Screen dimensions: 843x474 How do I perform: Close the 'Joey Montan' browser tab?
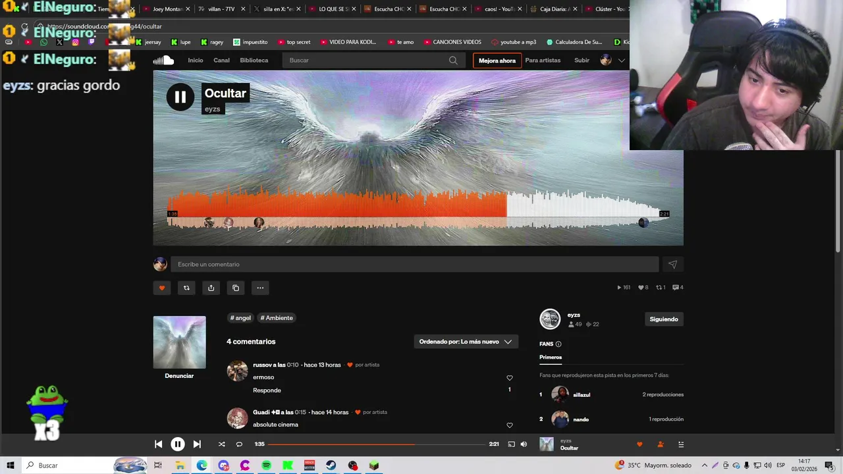click(188, 9)
